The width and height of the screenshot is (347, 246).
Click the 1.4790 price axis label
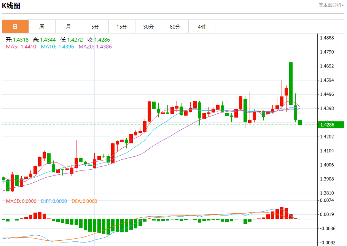(x=327, y=52)
